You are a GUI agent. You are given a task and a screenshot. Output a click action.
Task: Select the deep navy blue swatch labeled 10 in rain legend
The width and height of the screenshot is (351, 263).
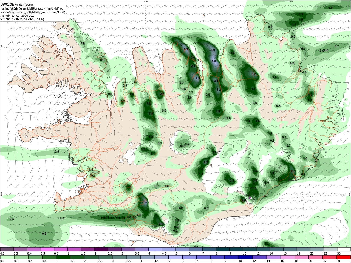pos(245,257)
